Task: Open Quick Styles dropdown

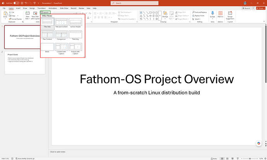Action: click(x=171, y=15)
